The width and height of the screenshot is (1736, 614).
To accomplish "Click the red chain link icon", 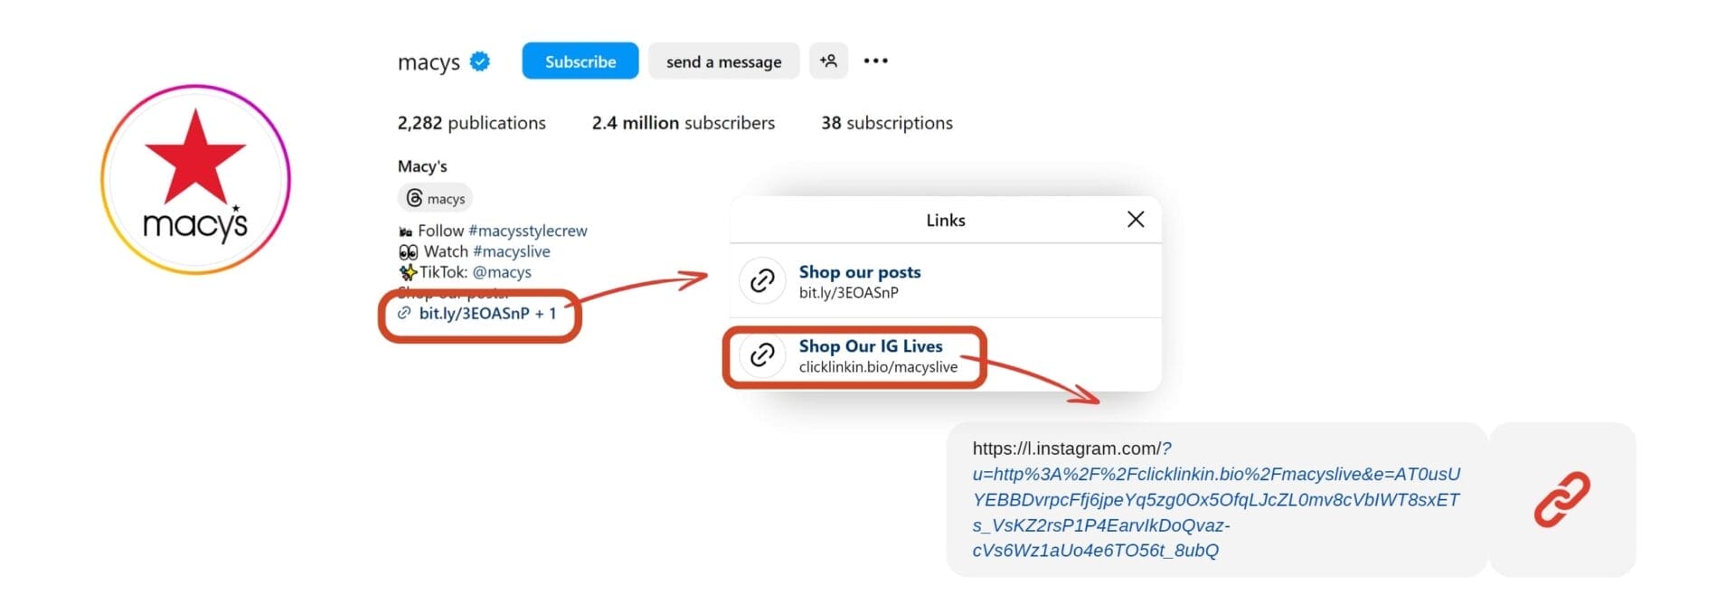I will coord(1561,499).
